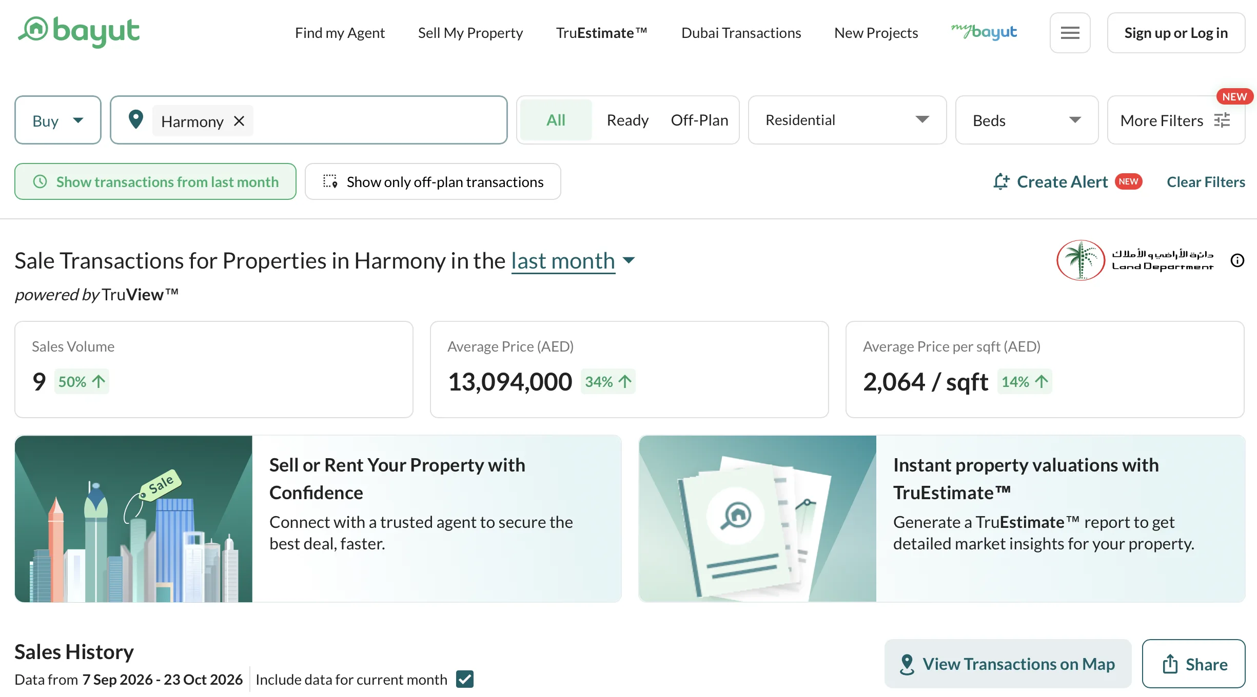Click View Transactions on Map button
Screen dimensions: 1257x697
tap(1008, 664)
